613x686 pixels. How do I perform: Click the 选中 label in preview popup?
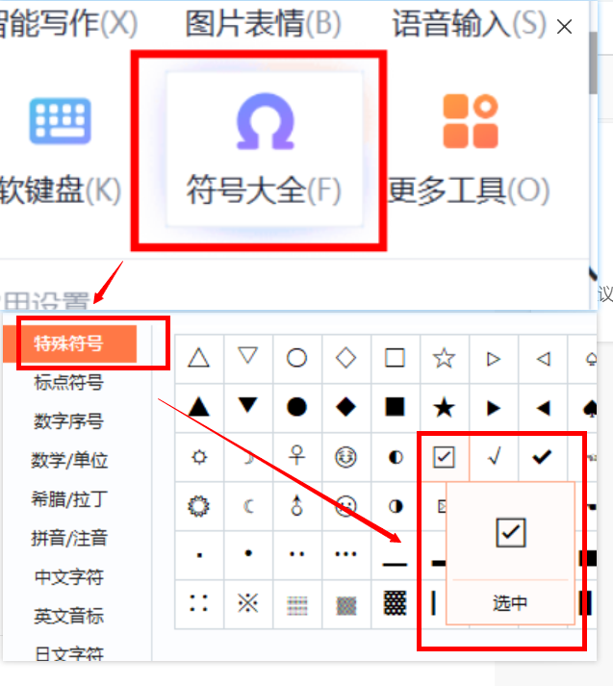coord(510,603)
